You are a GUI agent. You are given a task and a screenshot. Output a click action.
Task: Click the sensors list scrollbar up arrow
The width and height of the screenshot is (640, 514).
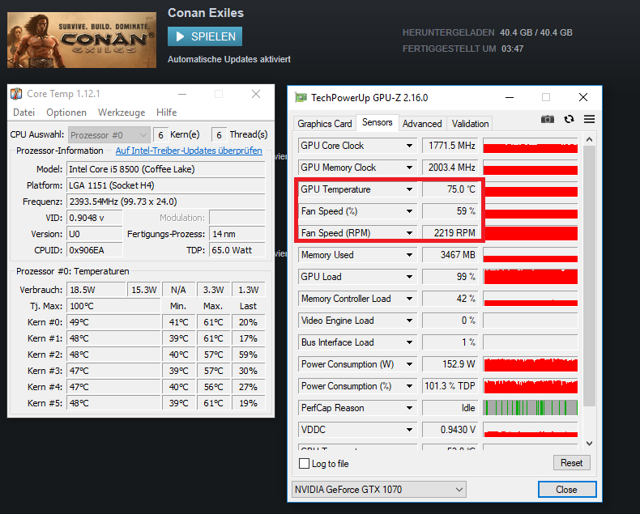pyautogui.click(x=589, y=139)
